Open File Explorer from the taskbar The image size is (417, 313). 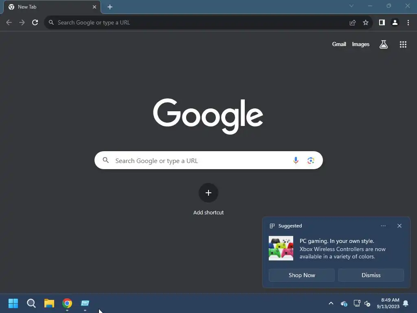49,303
